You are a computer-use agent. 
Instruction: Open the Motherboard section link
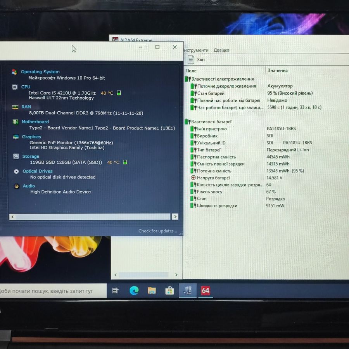[x=35, y=122]
